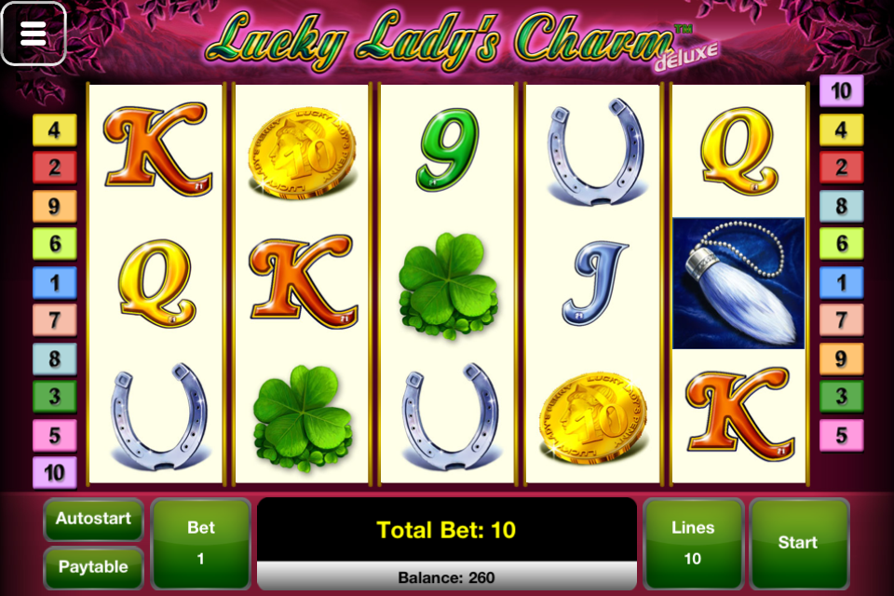Select payline 4 on the left
Screen dimensions: 894x596
pyautogui.click(x=54, y=129)
